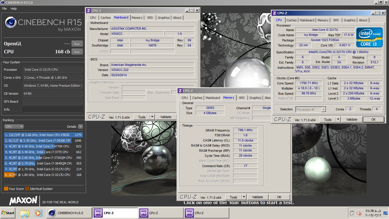This screenshot has width=389, height=219.
Task: Click the Cinebench logo icon in header
Action: point(11,22)
